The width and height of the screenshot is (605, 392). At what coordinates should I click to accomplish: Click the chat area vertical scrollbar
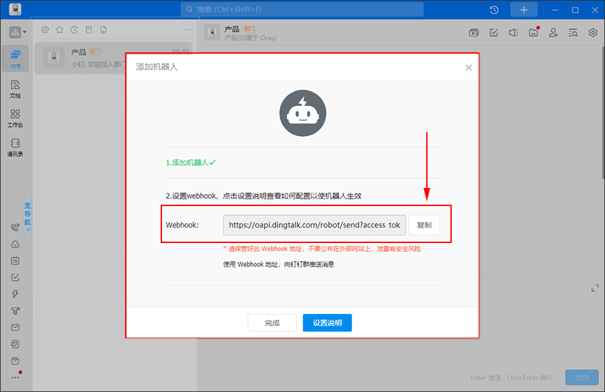click(603, 112)
